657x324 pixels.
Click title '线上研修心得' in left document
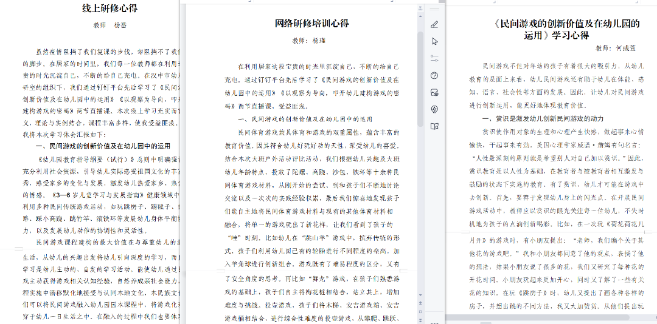pyautogui.click(x=109, y=8)
